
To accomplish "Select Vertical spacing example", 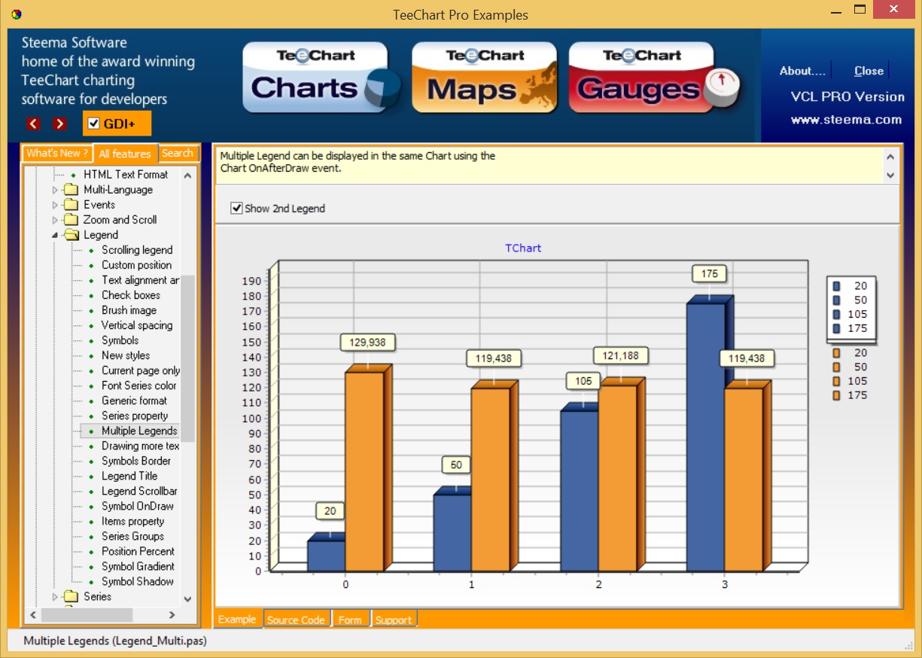I will pyautogui.click(x=137, y=325).
